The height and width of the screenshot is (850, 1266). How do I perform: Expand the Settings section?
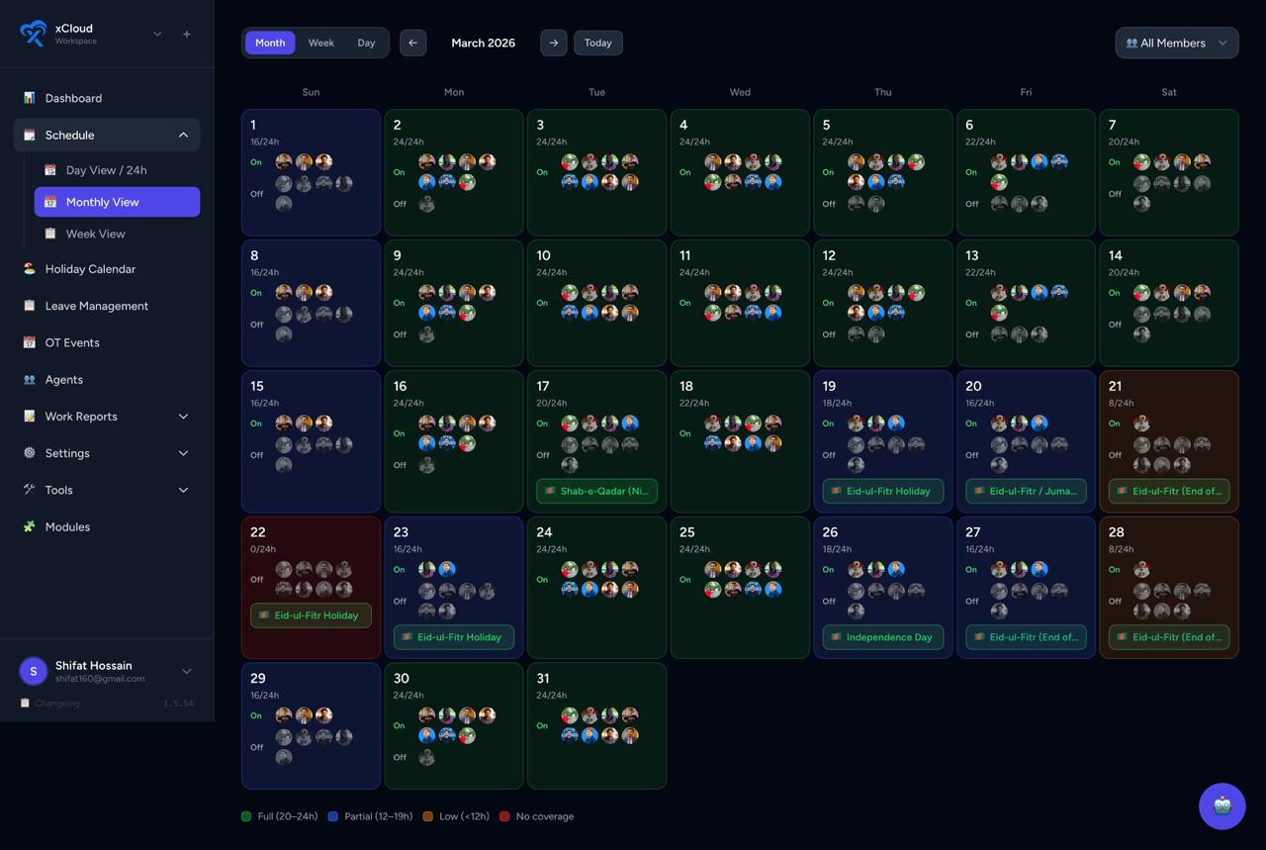[x=182, y=452]
